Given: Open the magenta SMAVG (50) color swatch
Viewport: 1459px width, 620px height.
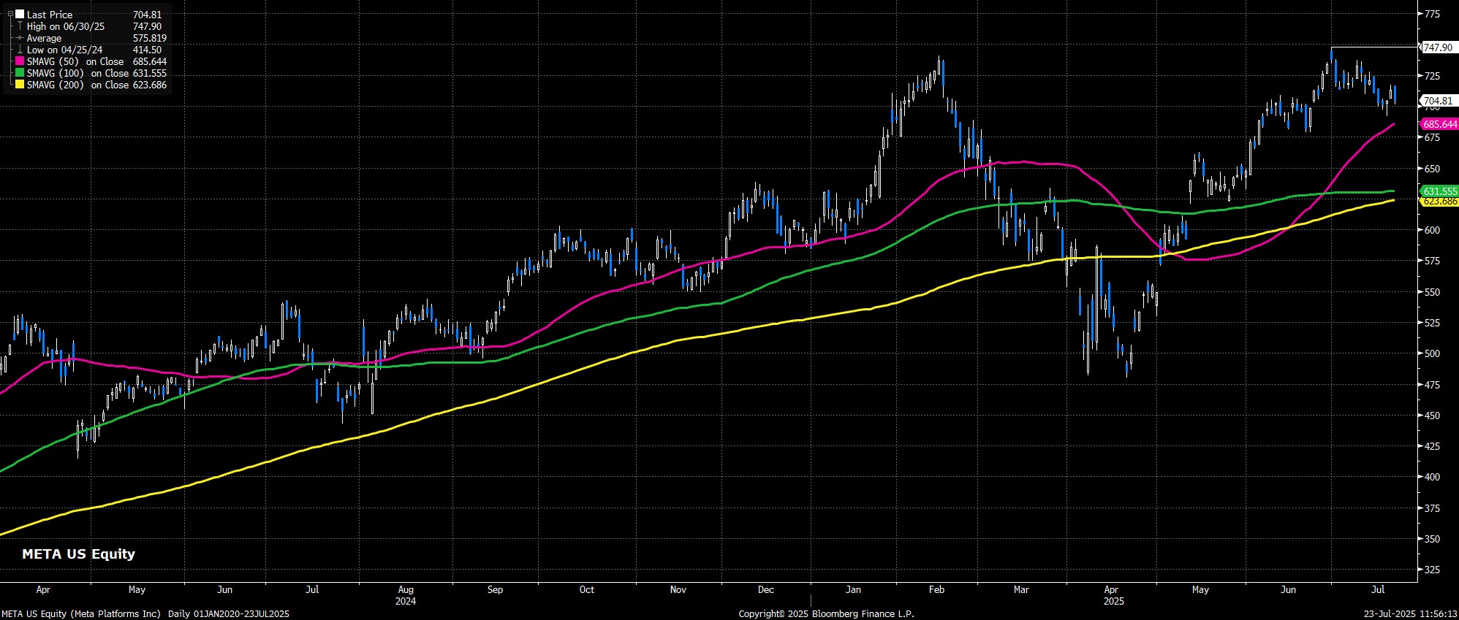Looking at the screenshot, I should (20, 61).
